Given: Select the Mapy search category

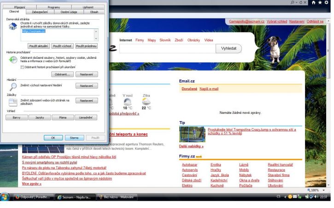Looking at the screenshot, I should [x=152, y=40].
